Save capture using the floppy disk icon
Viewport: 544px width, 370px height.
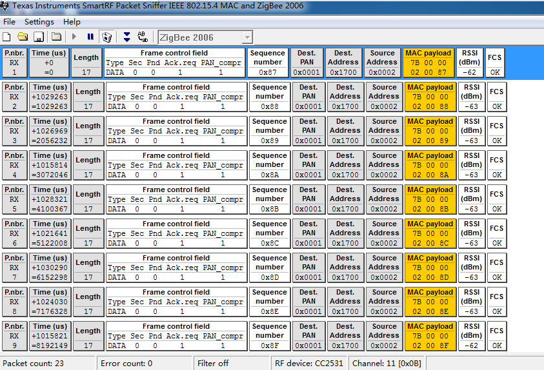pyautogui.click(x=39, y=37)
